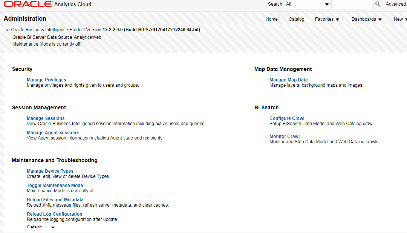
Task: Open the New menu
Action: point(399,19)
